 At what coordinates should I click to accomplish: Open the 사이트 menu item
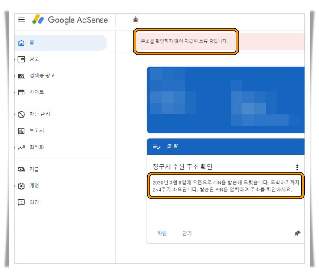pyautogui.click(x=37, y=92)
